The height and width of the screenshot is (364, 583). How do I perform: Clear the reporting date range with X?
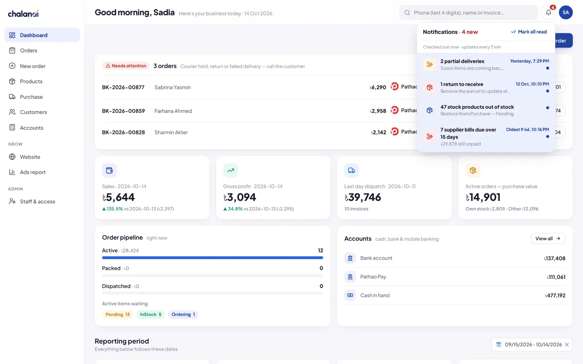pos(567,345)
